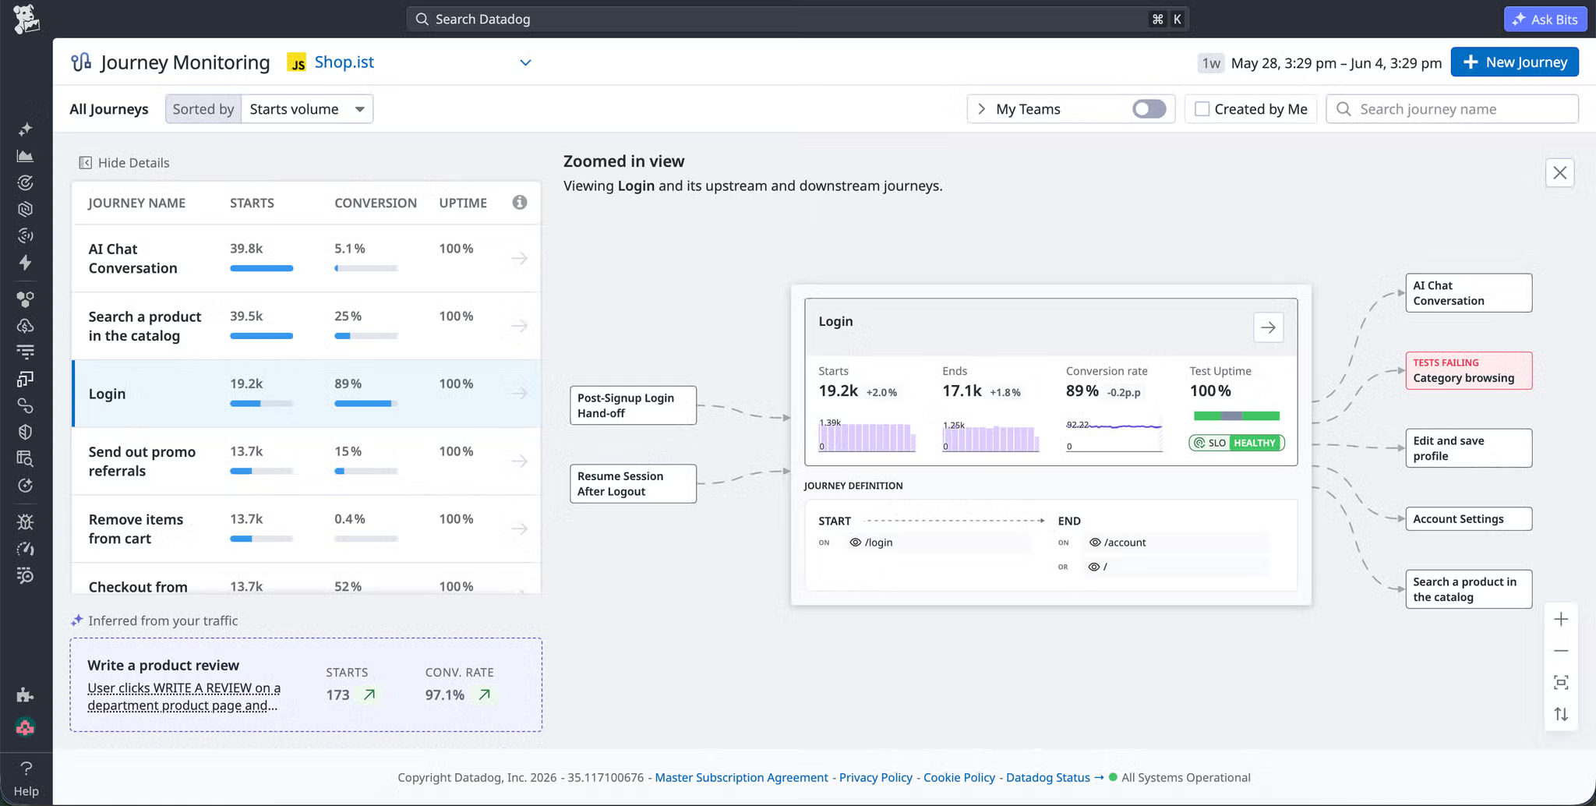Click the Test Uptime status bar
This screenshot has height=806, width=1596.
coord(1236,416)
